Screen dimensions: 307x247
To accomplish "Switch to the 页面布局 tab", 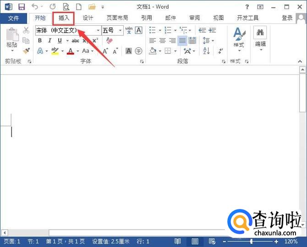I will tap(117, 18).
